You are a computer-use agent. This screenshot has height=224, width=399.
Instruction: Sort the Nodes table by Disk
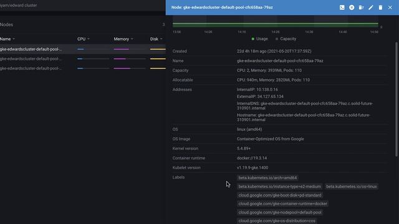click(156, 39)
